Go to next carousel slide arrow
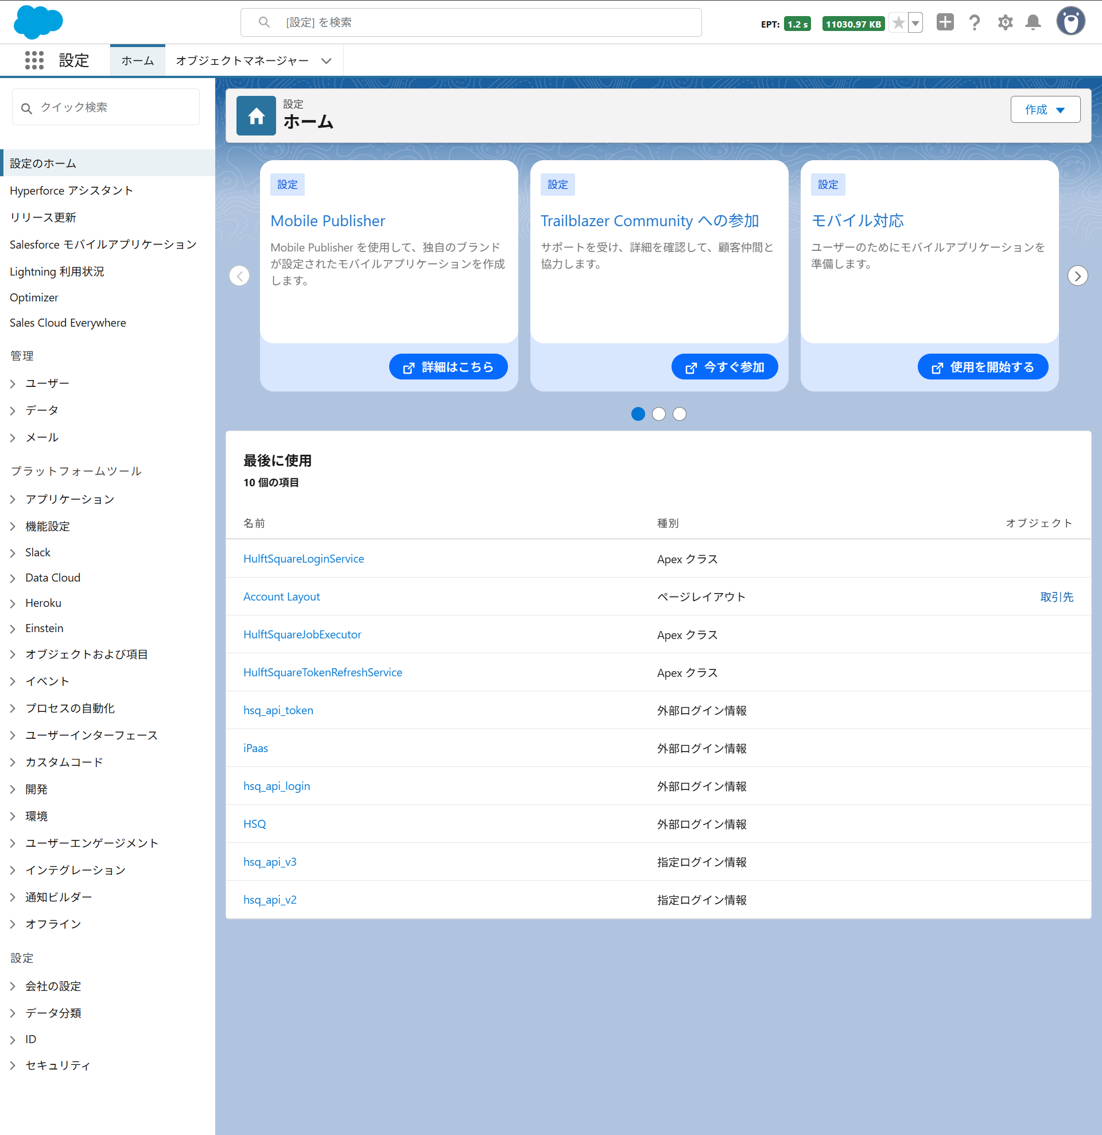 click(x=1077, y=276)
